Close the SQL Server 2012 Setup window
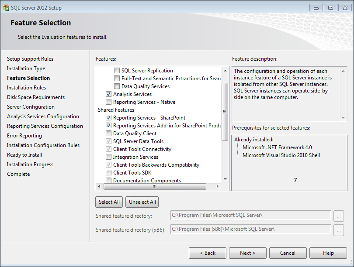This screenshot has height=267, width=354. click(345, 8)
